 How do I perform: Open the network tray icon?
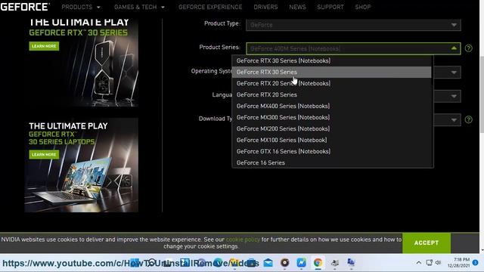tap(429, 263)
